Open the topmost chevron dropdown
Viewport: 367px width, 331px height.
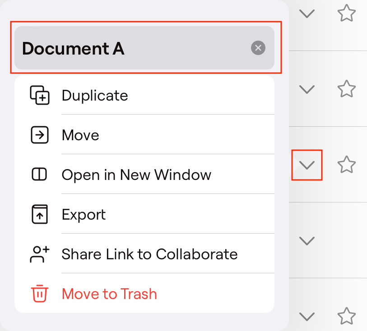(x=307, y=14)
